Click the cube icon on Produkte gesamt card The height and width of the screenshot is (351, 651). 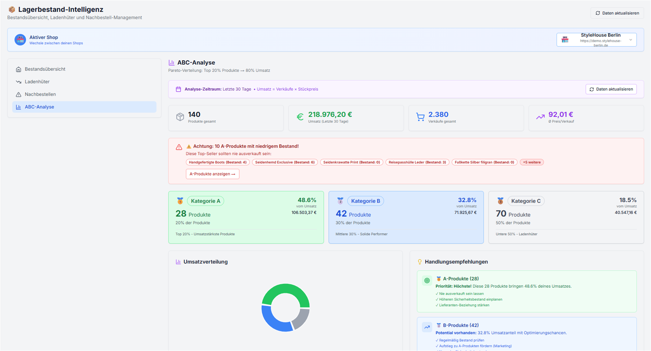pyautogui.click(x=180, y=117)
